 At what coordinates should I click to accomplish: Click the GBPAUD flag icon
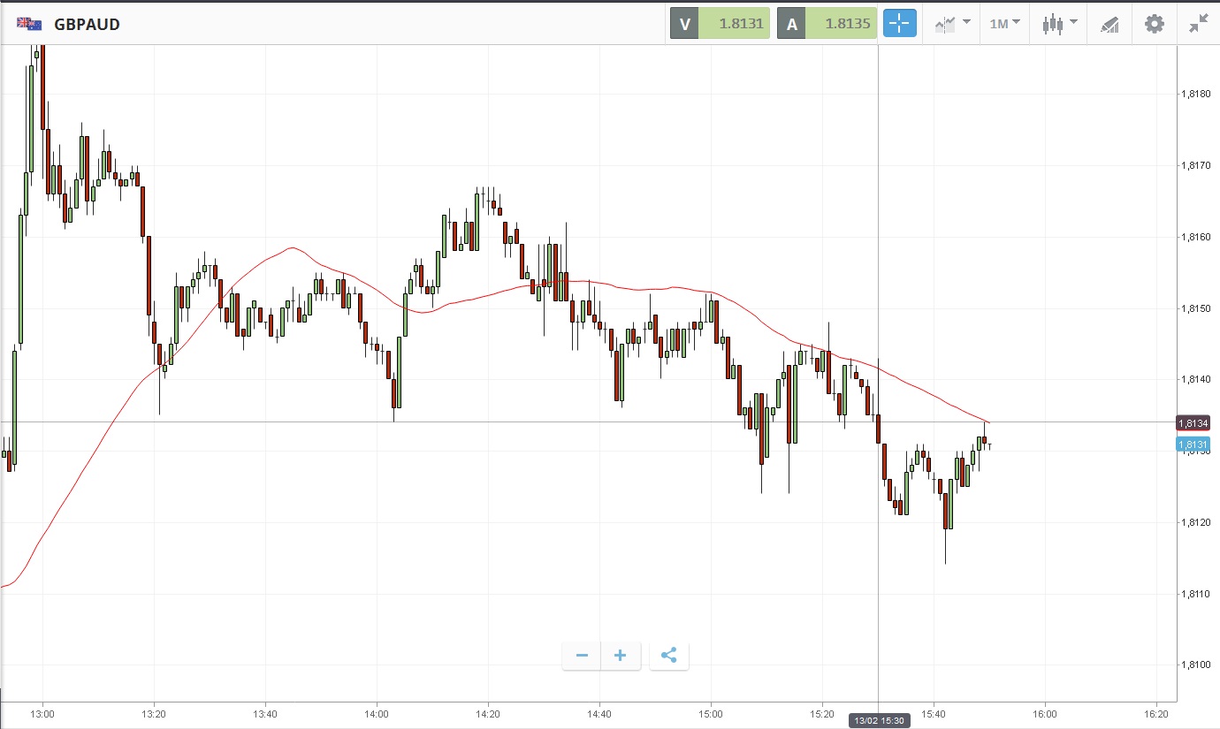coord(30,24)
